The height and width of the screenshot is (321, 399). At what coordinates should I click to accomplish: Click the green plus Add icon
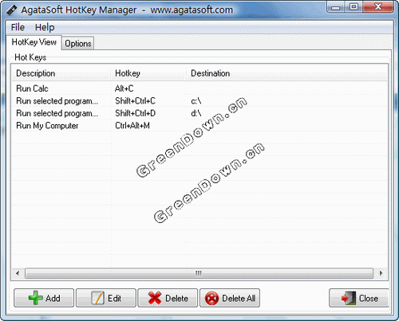click(x=35, y=298)
